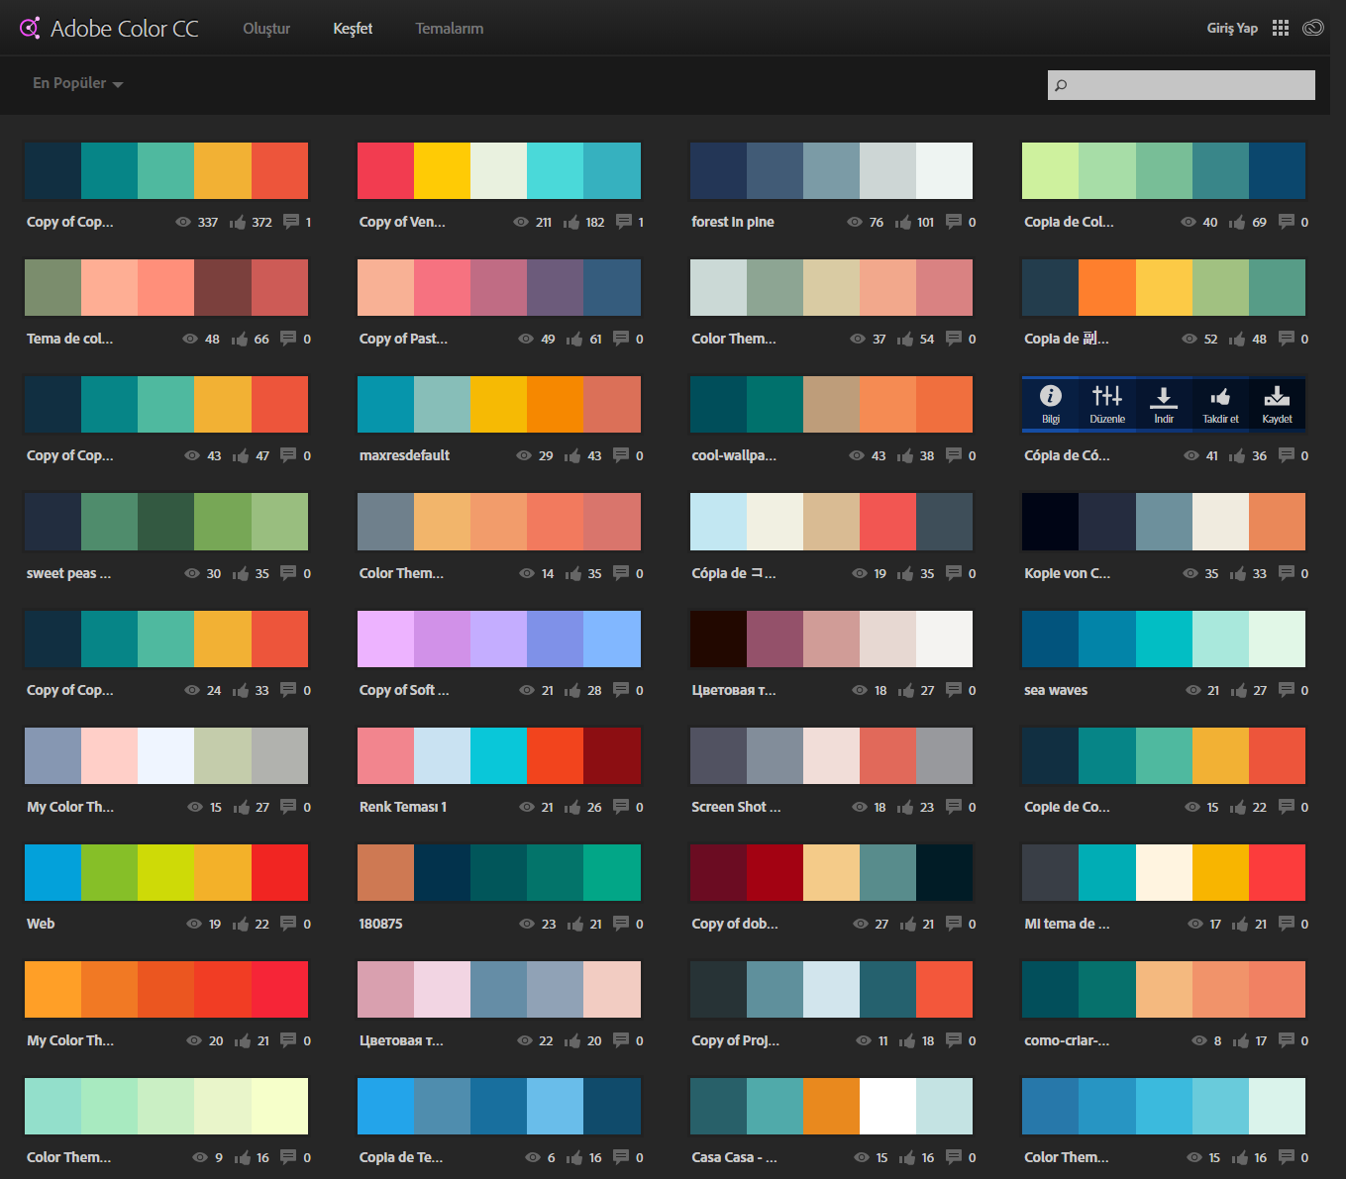The image size is (1346, 1179).
Task: Open the Copy of Proj theme title
Action: [735, 1040]
